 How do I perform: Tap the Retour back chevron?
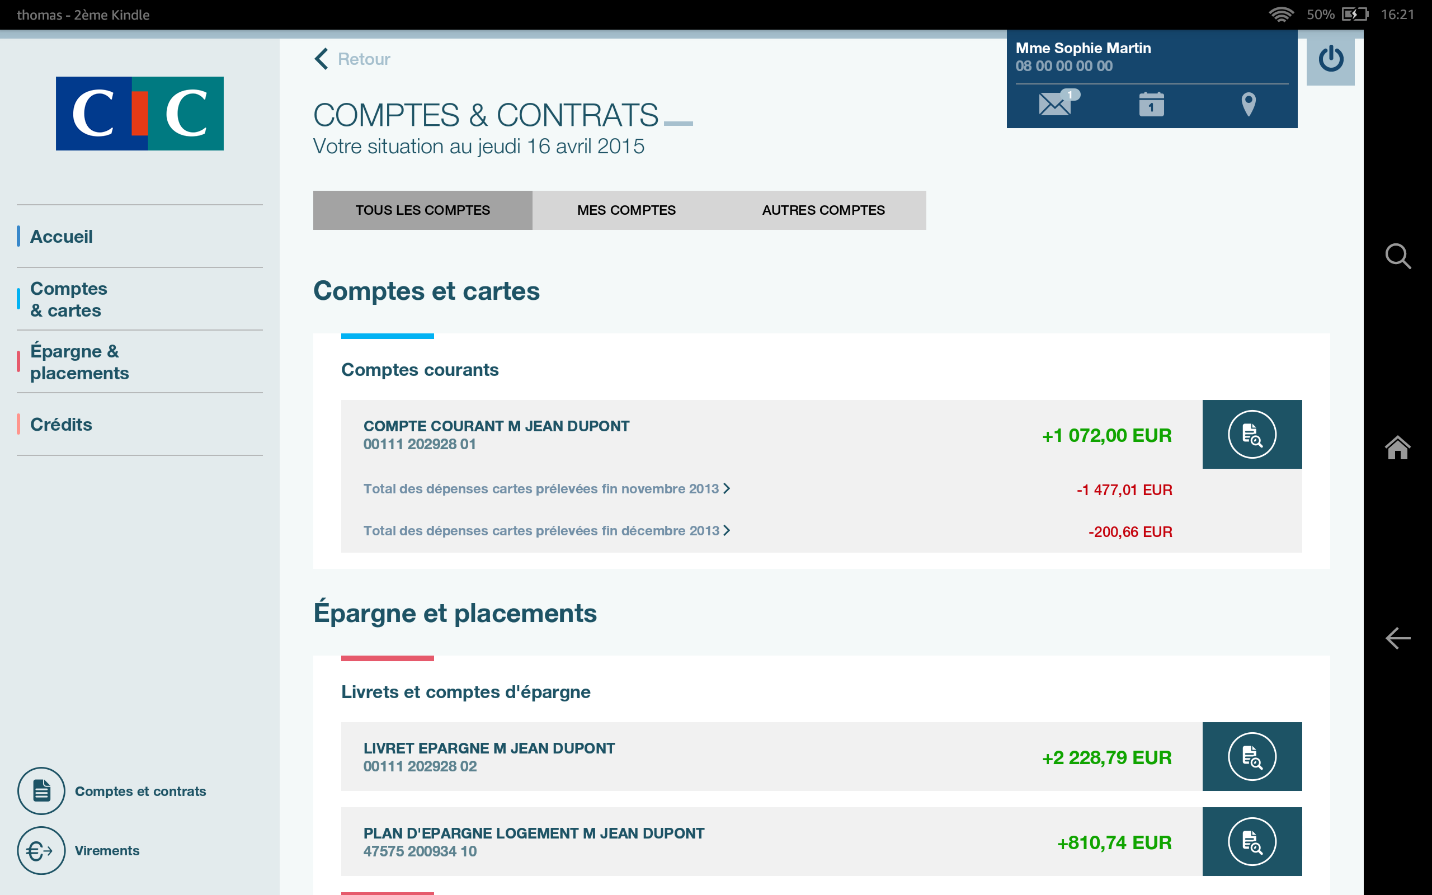point(321,59)
